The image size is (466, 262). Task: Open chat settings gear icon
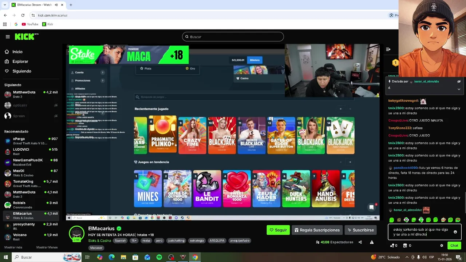point(442,246)
